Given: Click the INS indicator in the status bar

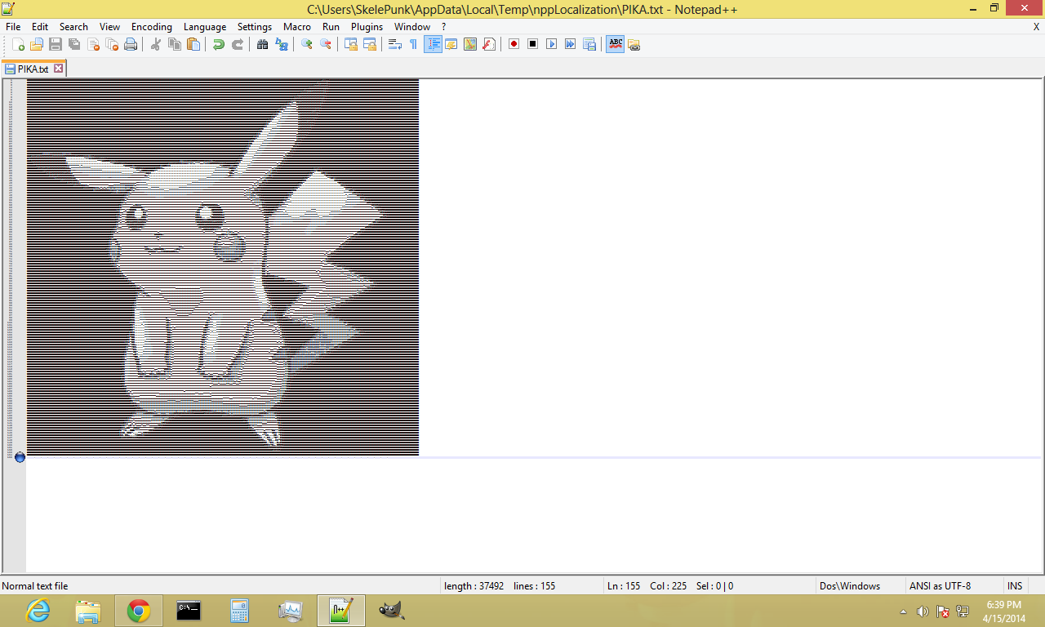Looking at the screenshot, I should (x=1015, y=586).
